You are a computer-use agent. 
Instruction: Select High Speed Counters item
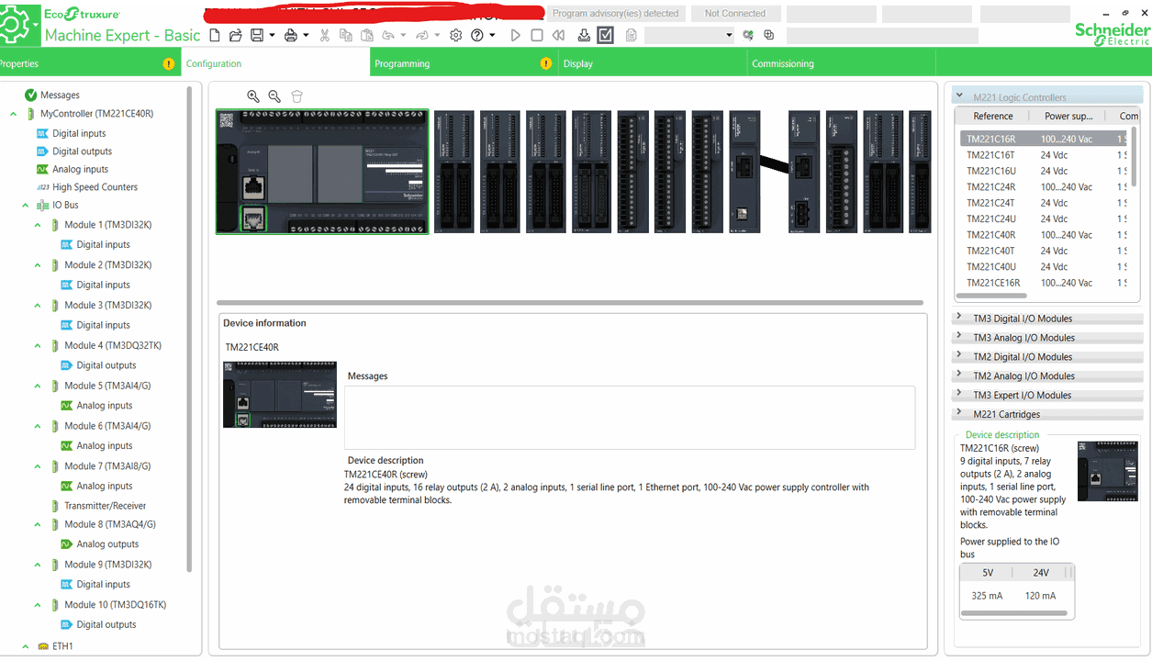(95, 186)
